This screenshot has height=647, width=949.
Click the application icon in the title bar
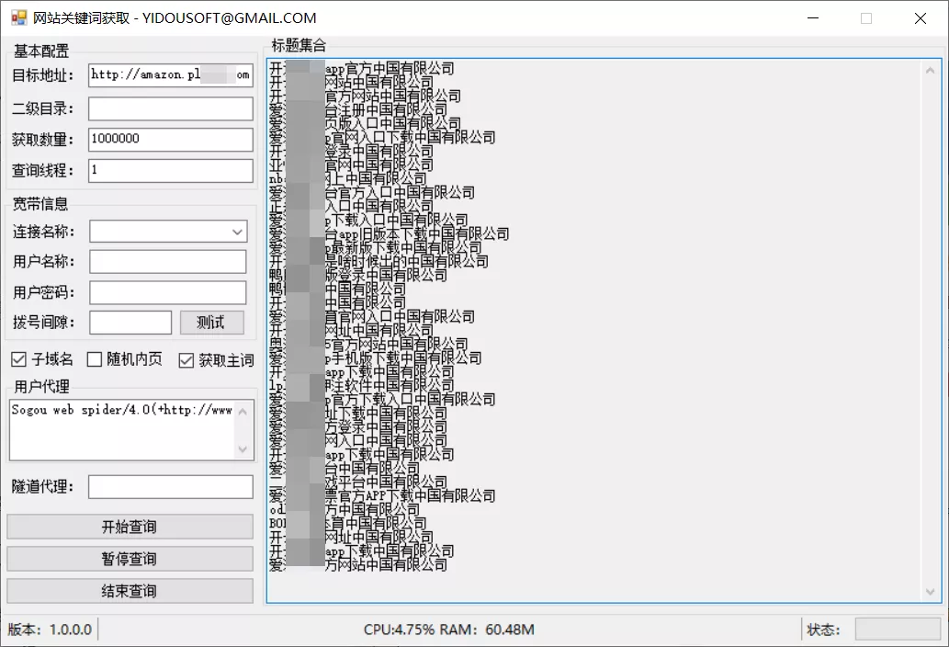pos(18,18)
